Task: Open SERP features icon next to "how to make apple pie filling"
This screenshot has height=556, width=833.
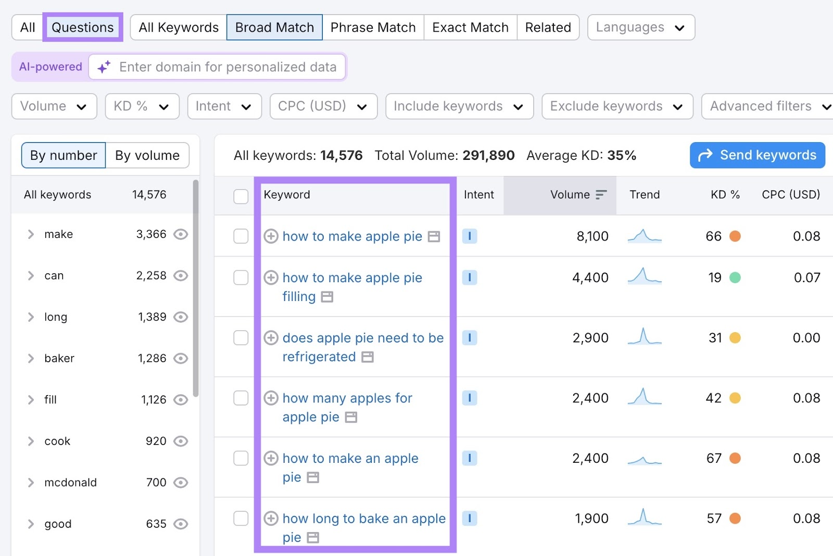Action: click(x=327, y=297)
